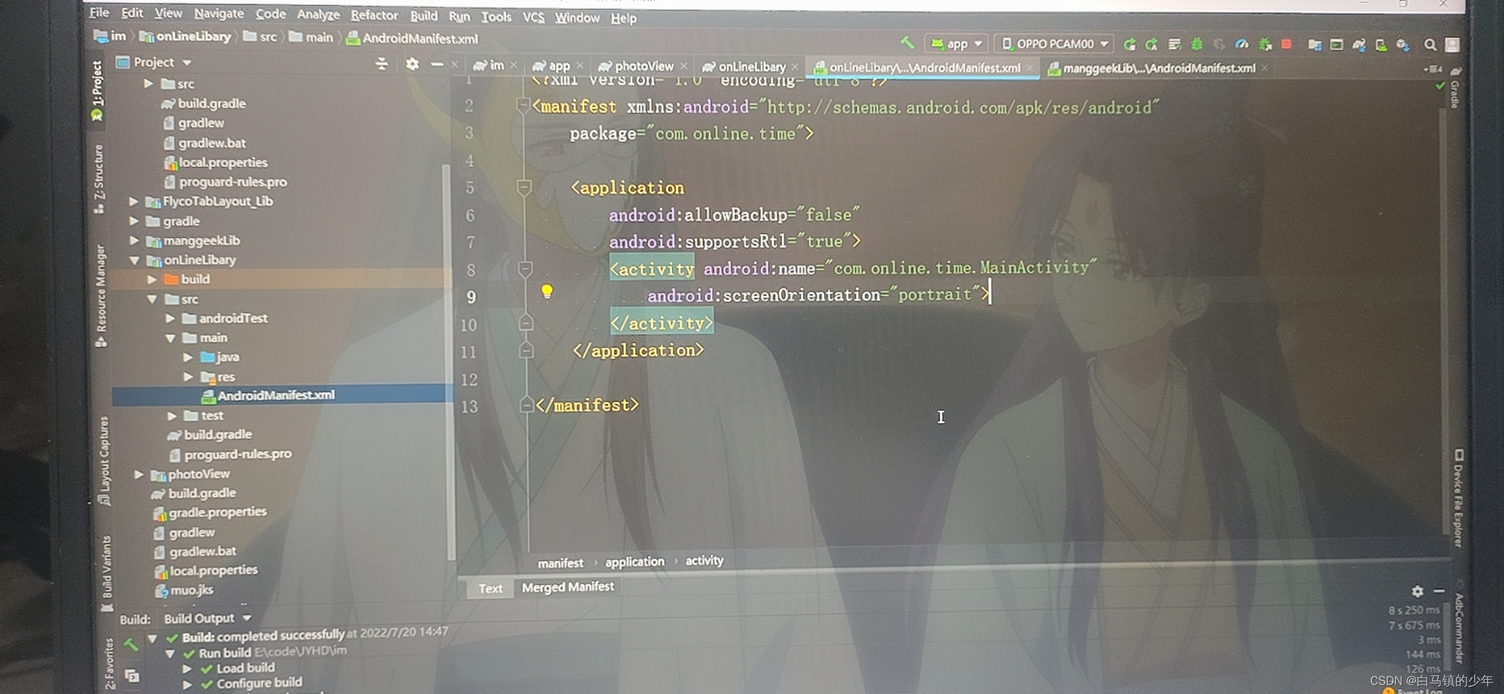Open the Refactor menu

(374, 15)
